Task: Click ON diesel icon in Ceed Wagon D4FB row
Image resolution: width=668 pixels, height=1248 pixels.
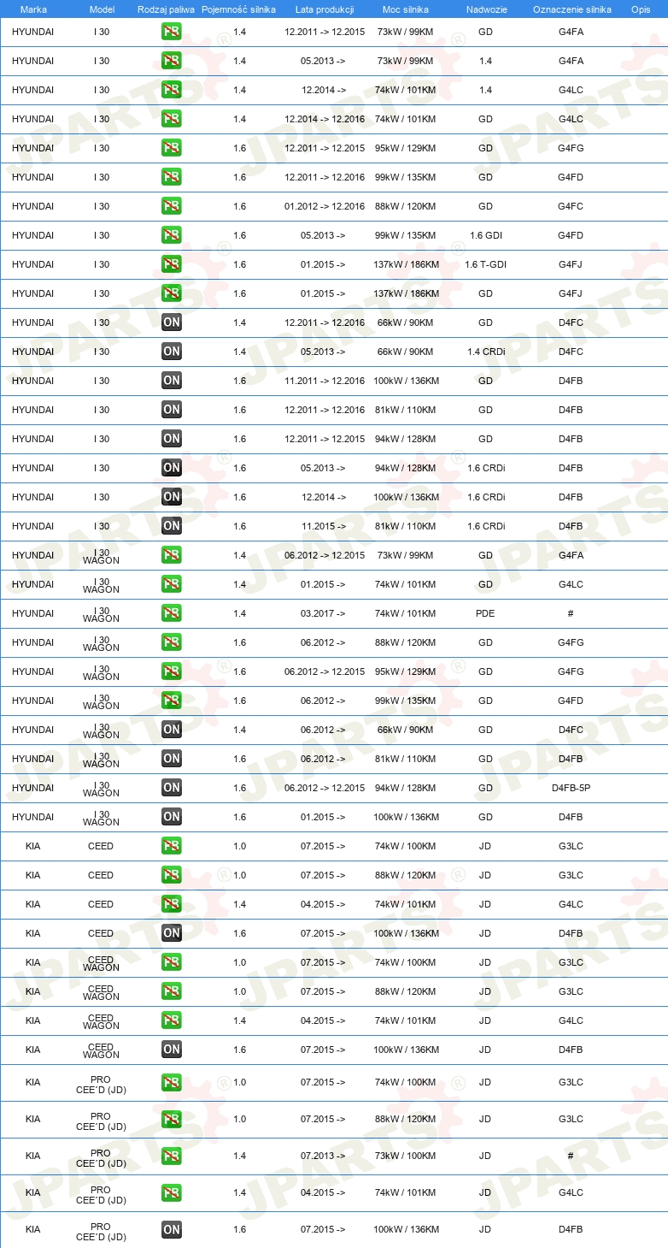Action: (172, 1050)
